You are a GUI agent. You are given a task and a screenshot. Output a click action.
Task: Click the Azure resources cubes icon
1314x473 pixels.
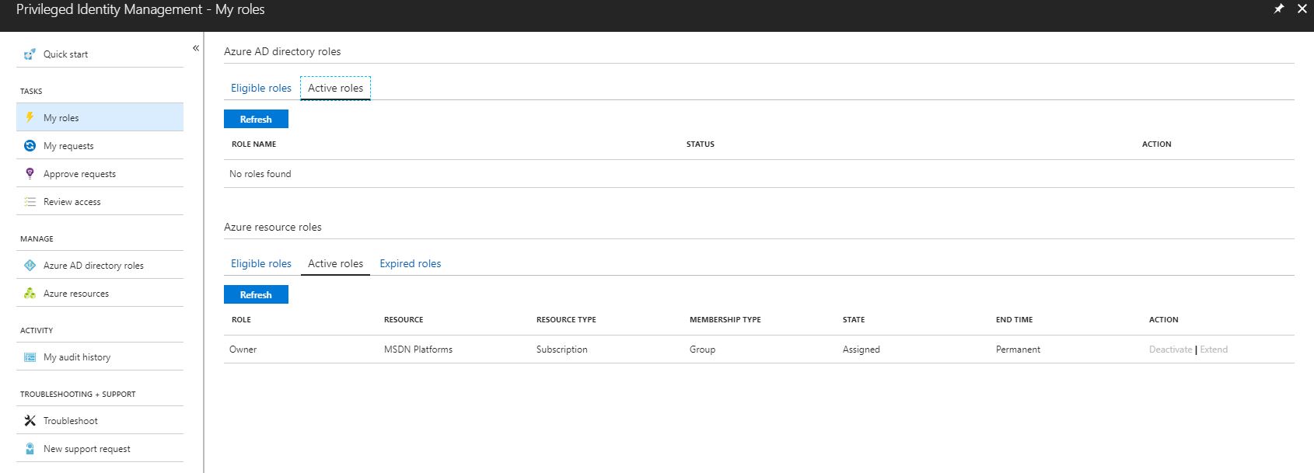(30, 294)
